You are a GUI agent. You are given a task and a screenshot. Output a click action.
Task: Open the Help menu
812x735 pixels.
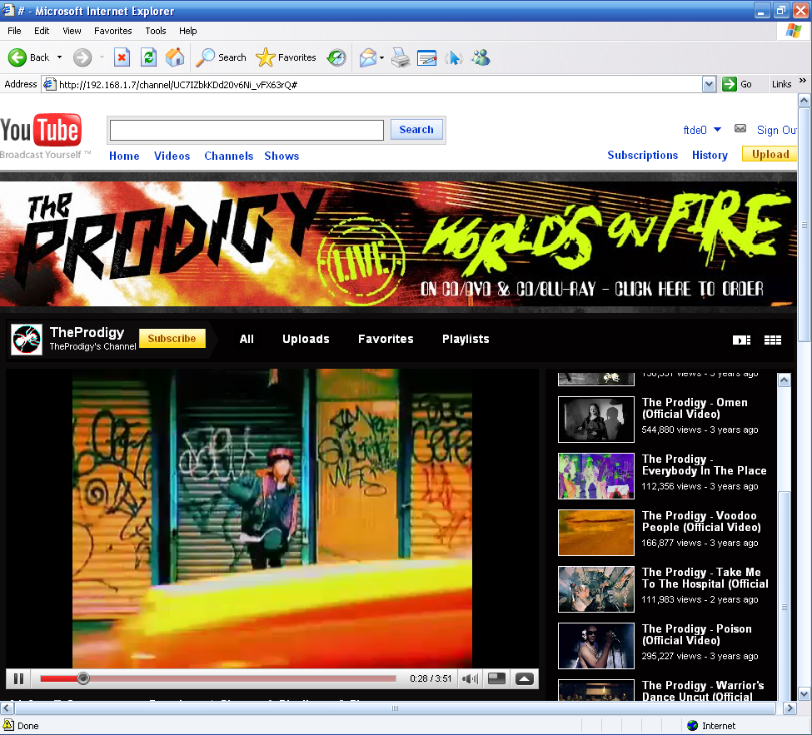188,31
